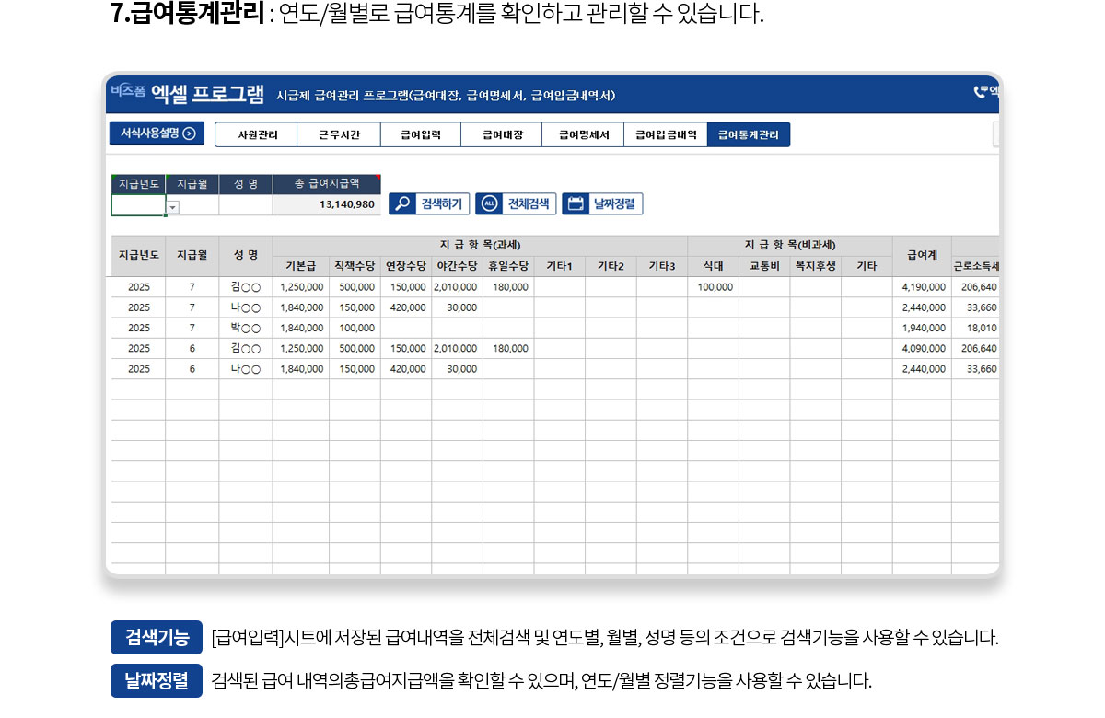Click the phone icon in the blue header

tap(981, 92)
